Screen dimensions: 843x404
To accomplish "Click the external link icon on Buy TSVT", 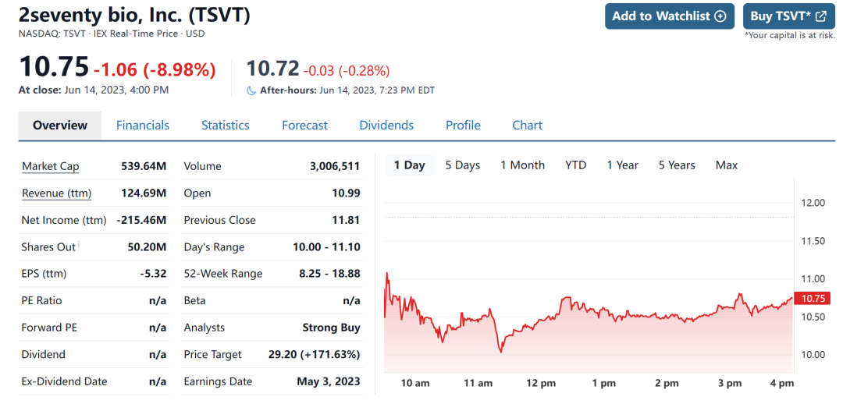I will pos(820,16).
